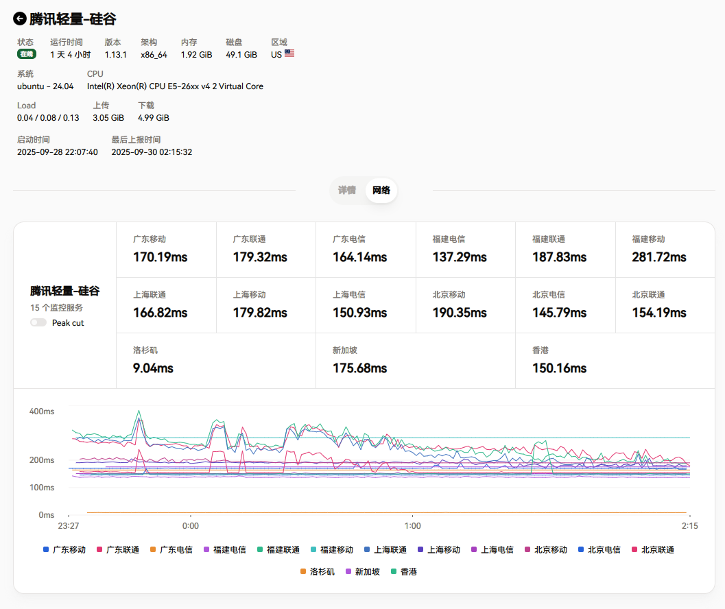725x609 pixels.
Task: Toggle 福建移动 legend item
Action: point(332,550)
